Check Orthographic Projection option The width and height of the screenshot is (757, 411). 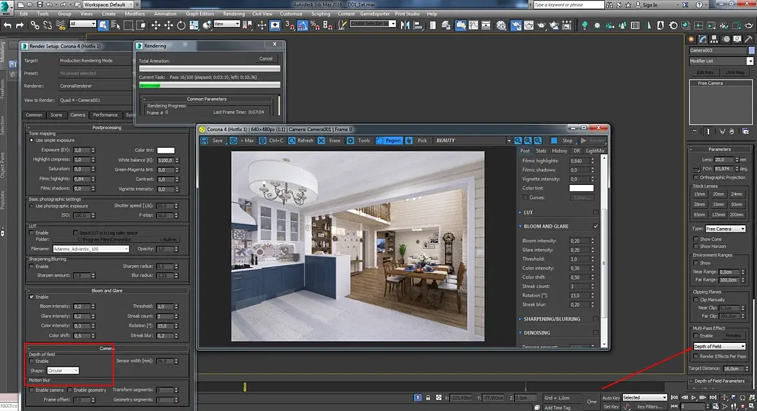click(695, 177)
